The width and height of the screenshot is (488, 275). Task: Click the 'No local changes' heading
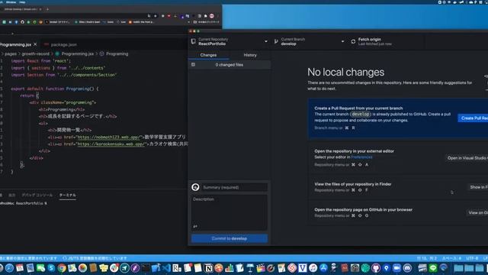point(345,72)
